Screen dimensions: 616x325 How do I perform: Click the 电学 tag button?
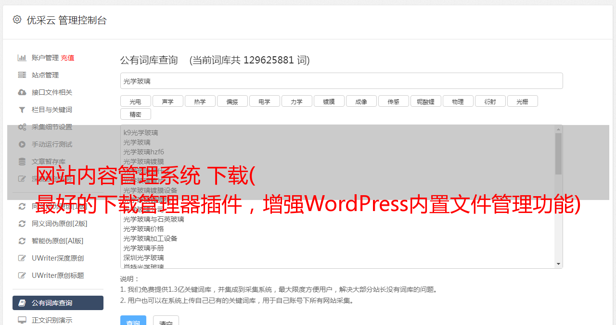coord(265,101)
